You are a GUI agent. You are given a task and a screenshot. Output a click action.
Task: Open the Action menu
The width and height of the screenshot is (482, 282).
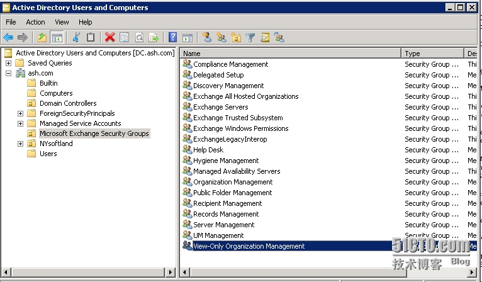point(35,22)
